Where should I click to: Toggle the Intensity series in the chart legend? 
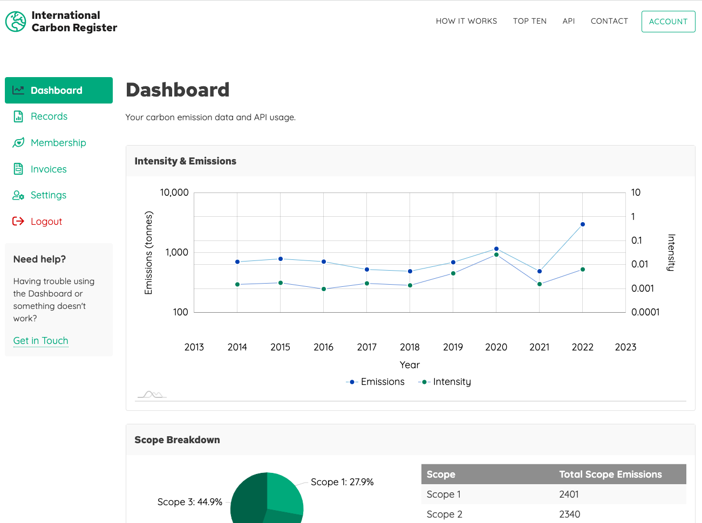452,382
